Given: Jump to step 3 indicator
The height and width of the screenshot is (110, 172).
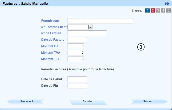Looking at the screenshot, I should pyautogui.click(x=158, y=10).
